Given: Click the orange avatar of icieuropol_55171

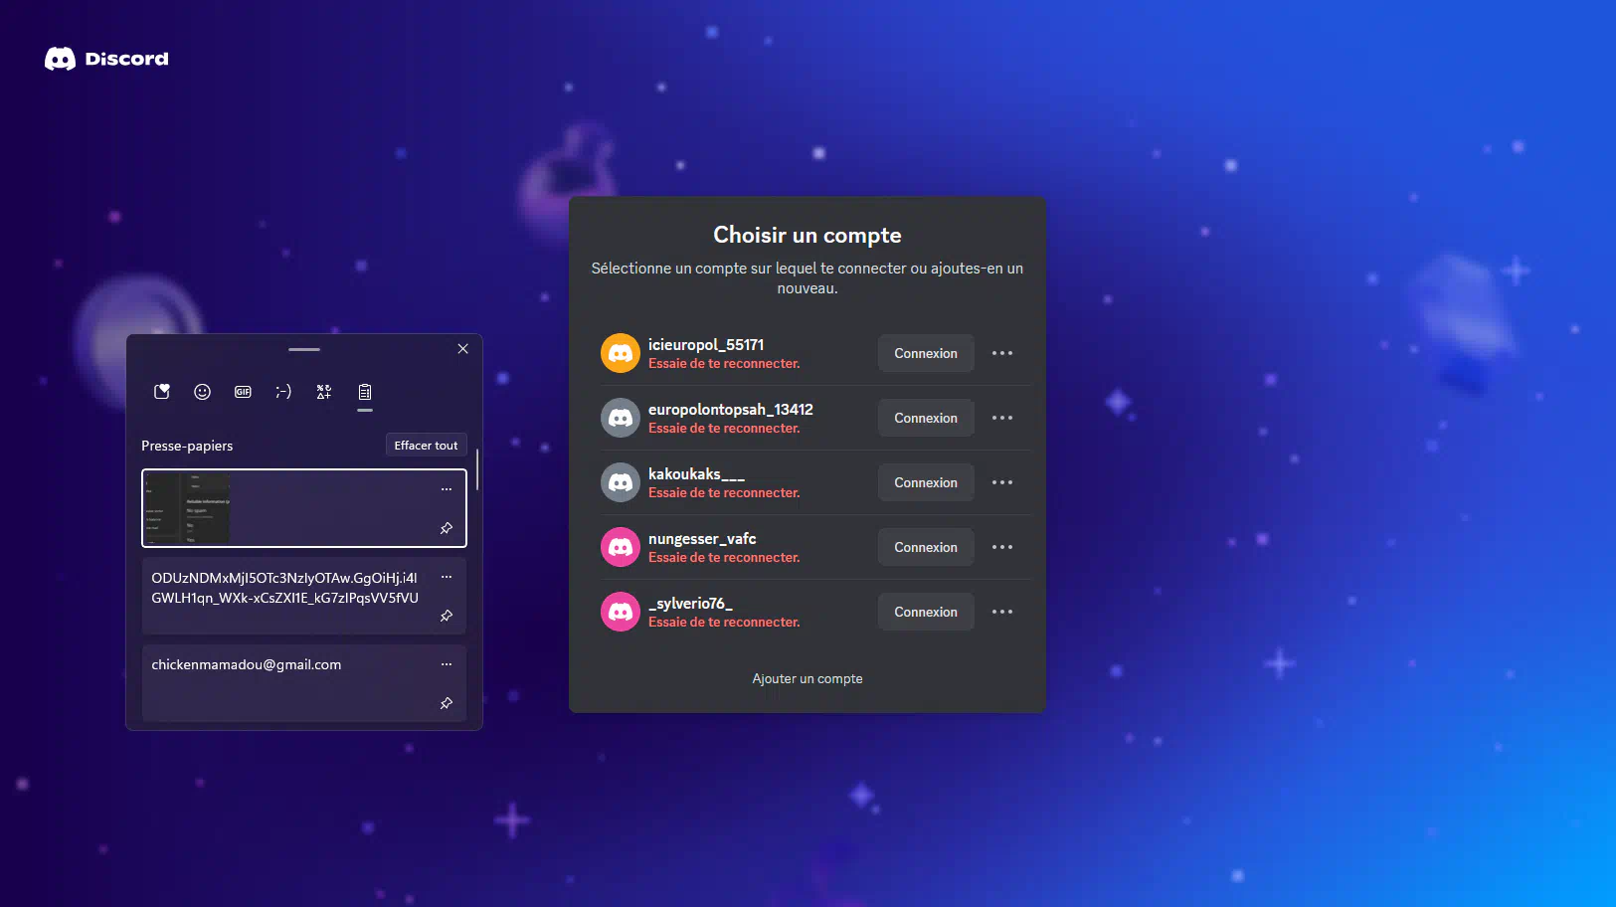Looking at the screenshot, I should pos(621,353).
